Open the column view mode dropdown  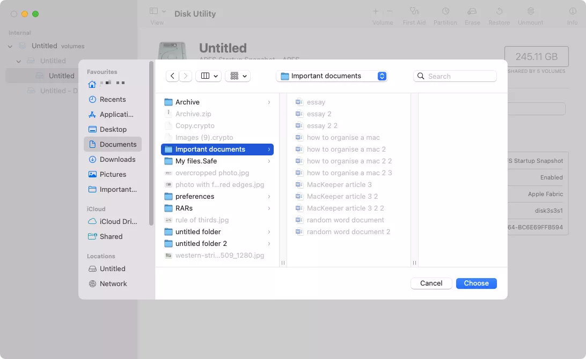(x=209, y=76)
